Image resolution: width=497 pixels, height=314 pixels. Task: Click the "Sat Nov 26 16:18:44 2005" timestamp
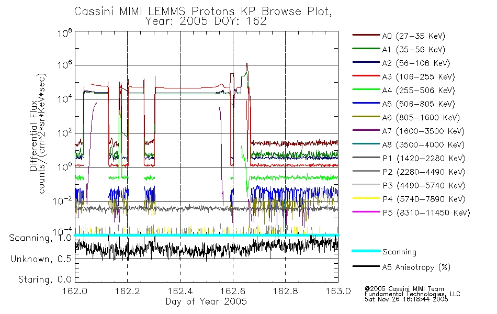coord(406,299)
